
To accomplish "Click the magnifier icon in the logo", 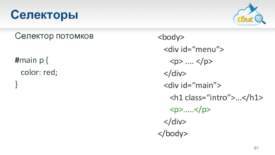I will point(260,19).
